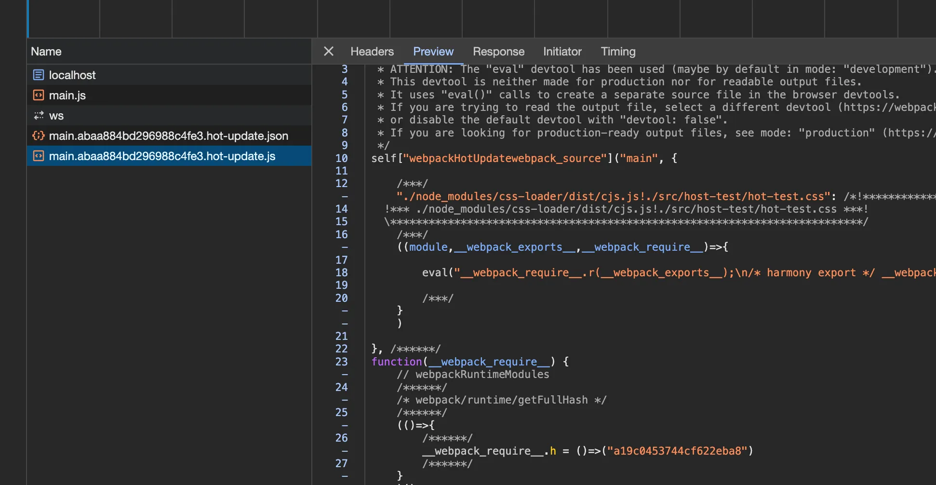Click the css-loader hot-test.css module path string
This screenshot has width=936, height=485.
pyautogui.click(x=613, y=196)
